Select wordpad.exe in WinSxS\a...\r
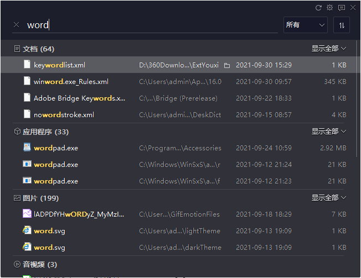Screen dimensions: 361x278 pos(56,165)
